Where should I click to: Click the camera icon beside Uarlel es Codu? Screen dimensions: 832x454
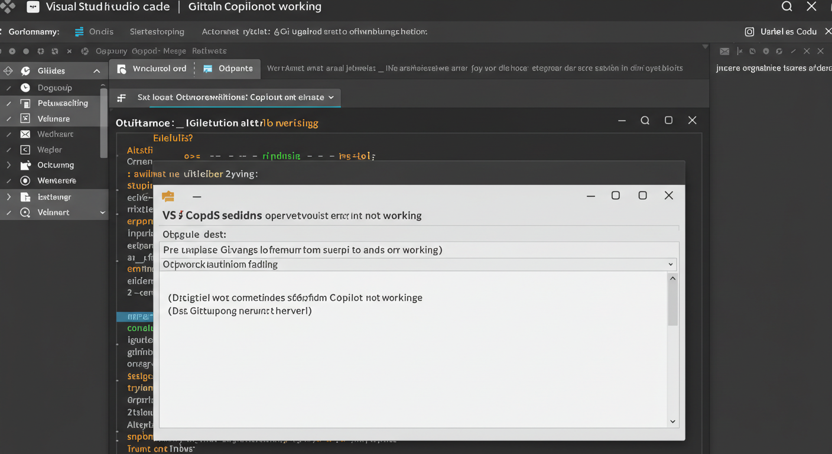click(x=749, y=32)
